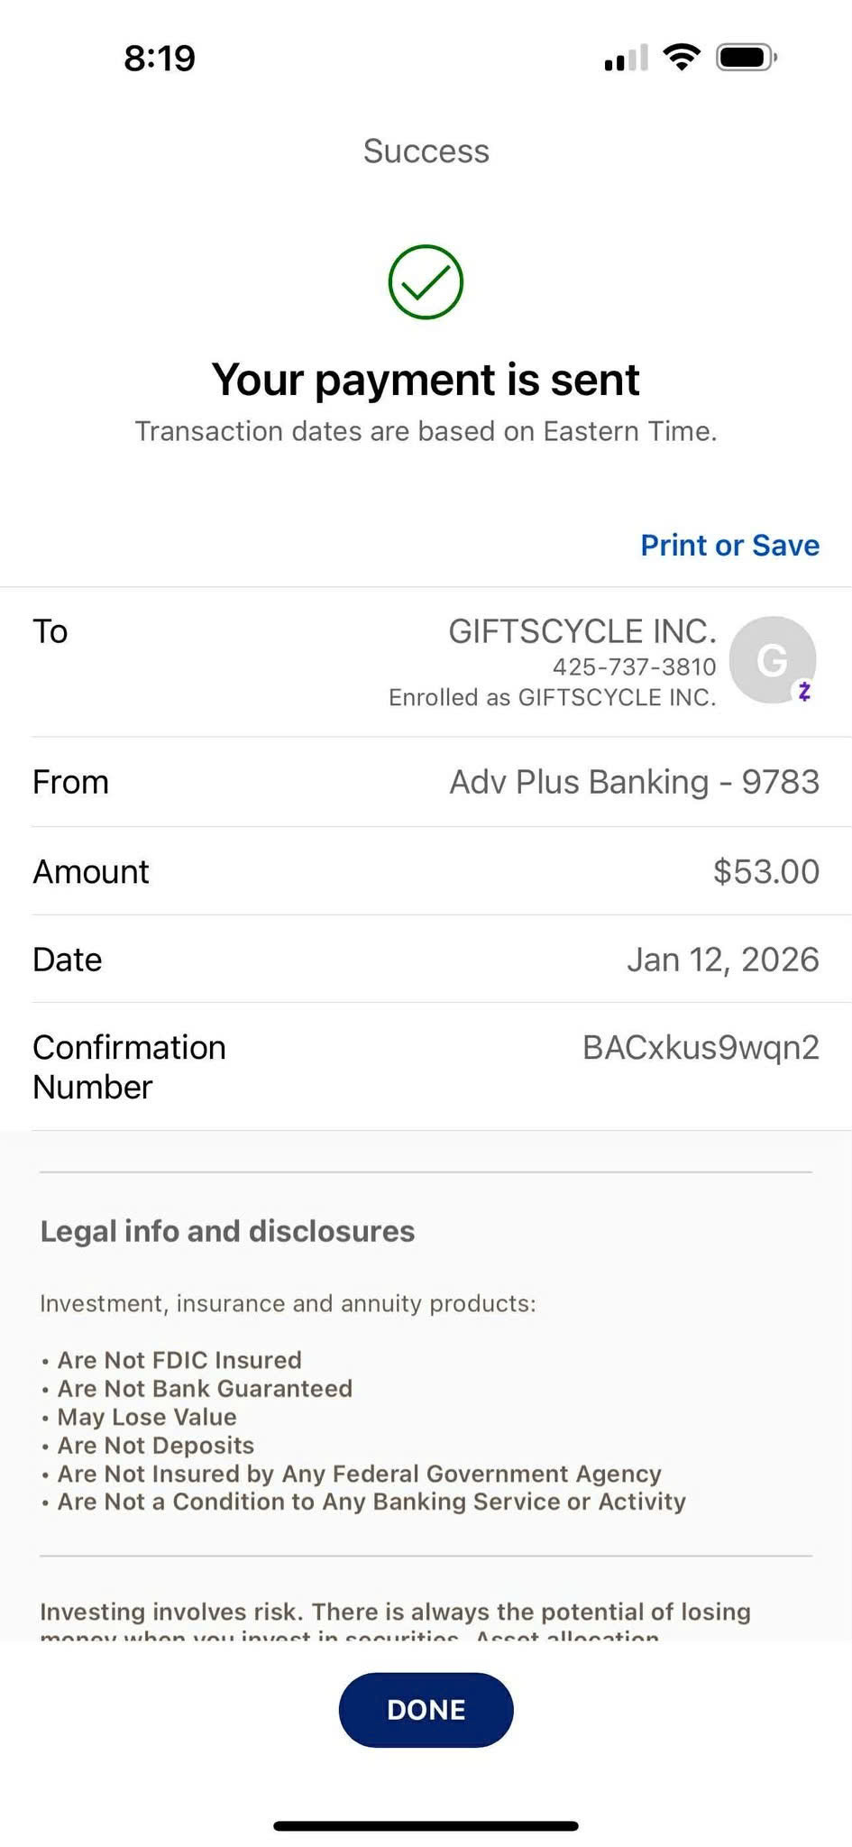Tap the gray G recipient avatar

tap(771, 659)
